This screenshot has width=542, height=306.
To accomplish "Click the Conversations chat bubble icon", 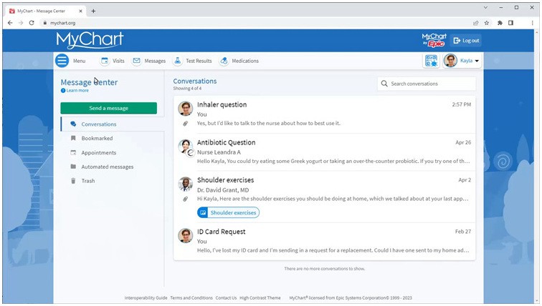I will [x=73, y=124].
